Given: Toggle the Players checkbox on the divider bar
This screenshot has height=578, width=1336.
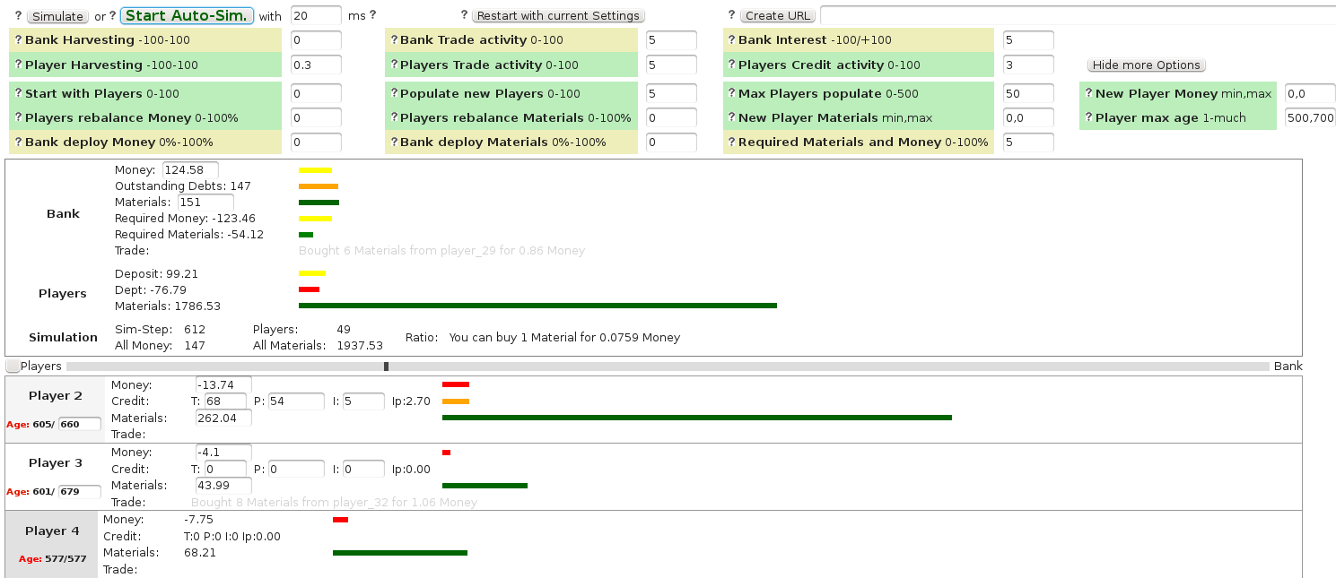Looking at the screenshot, I should tap(13, 366).
